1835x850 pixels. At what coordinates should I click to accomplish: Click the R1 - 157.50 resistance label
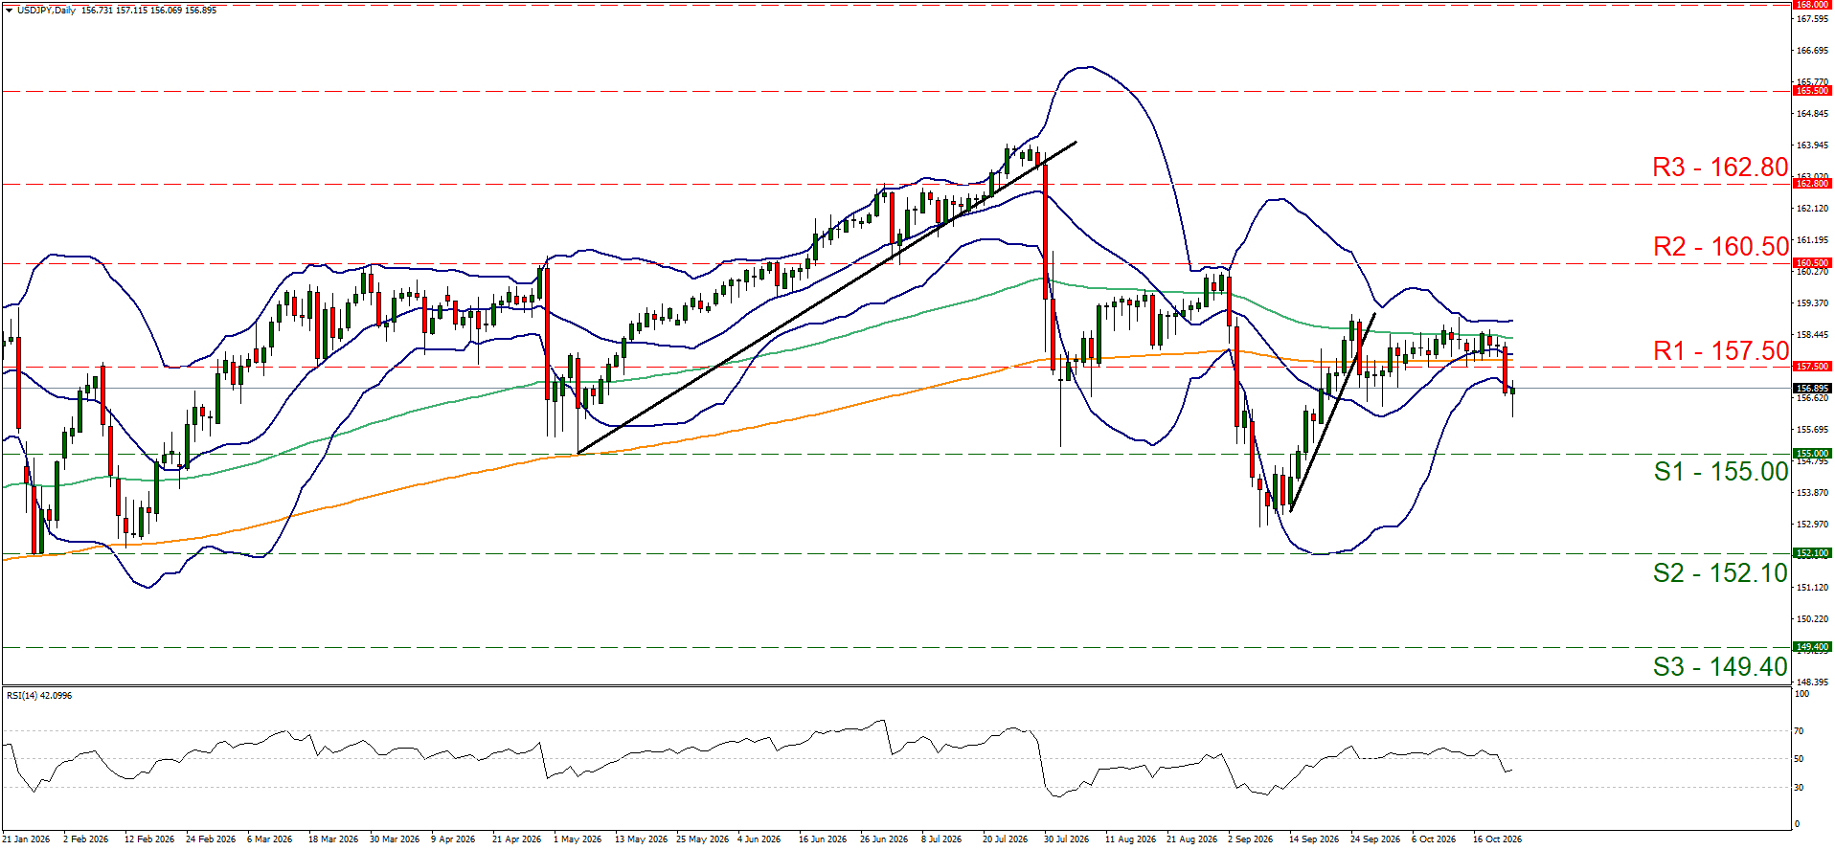pyautogui.click(x=1720, y=350)
